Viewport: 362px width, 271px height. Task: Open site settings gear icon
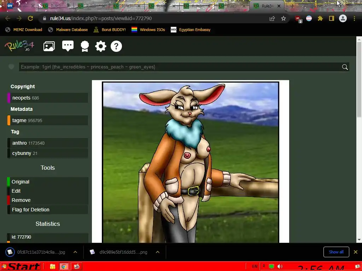click(x=101, y=46)
